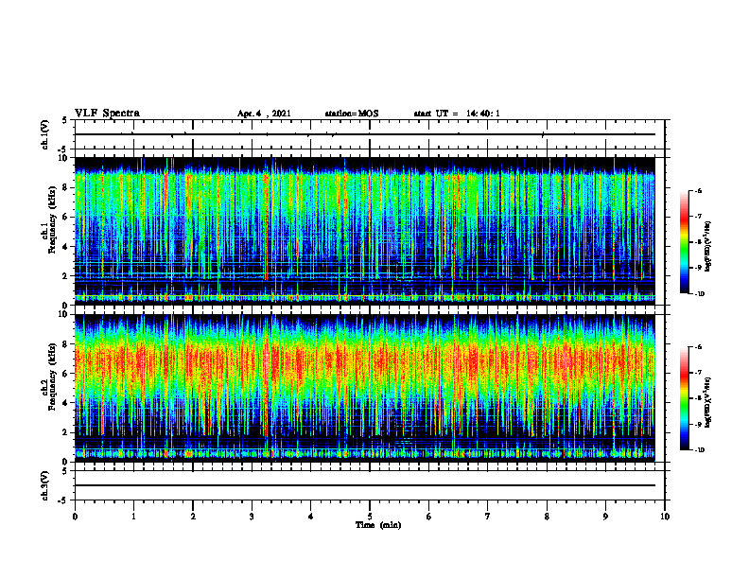Click the "2" kHz tick of ch.1 spectrogram
749x579 pixels.
(66, 275)
